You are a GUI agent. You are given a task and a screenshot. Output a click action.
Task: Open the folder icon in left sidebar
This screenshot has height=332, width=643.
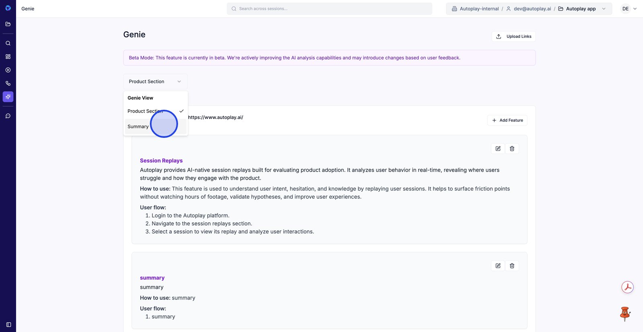click(8, 24)
